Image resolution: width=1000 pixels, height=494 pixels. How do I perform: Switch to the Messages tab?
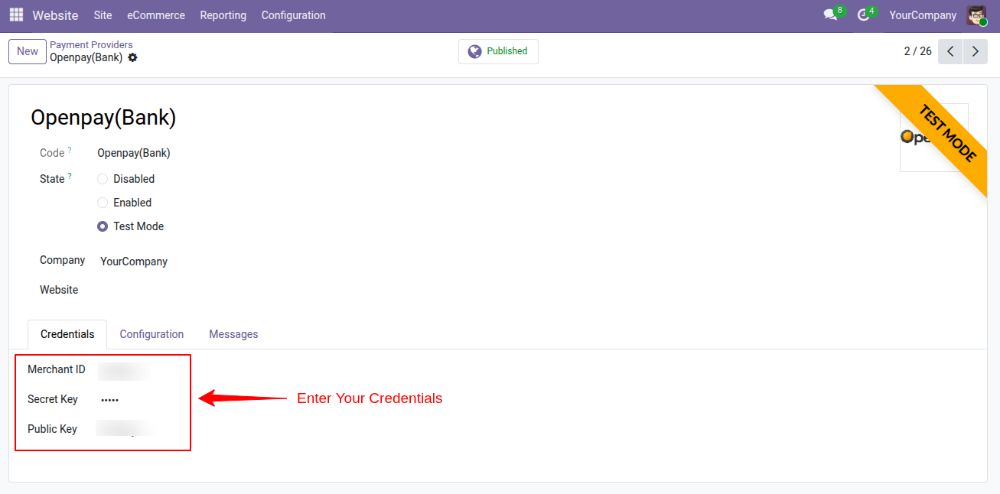[233, 334]
